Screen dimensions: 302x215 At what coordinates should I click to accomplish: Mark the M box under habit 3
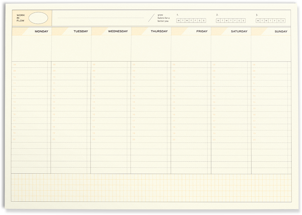258,20
